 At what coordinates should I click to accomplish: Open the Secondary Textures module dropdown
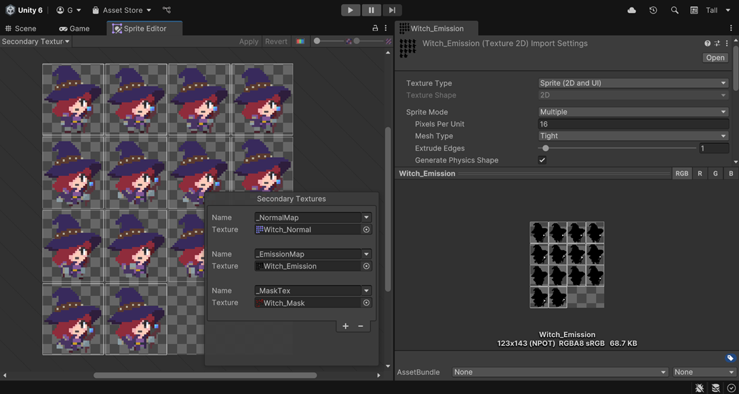[x=36, y=41]
